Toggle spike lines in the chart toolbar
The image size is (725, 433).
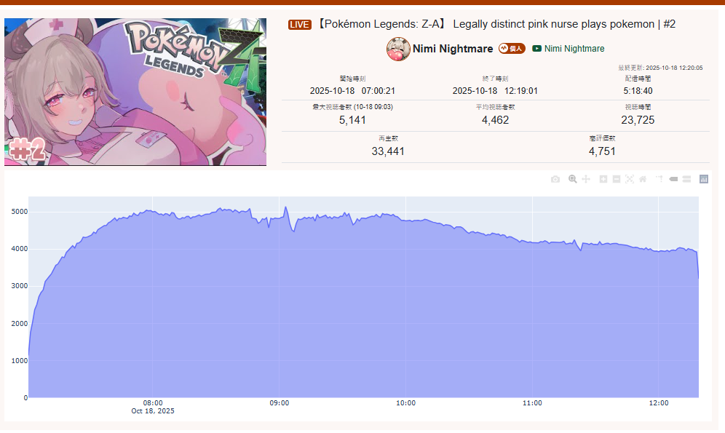coord(659,179)
